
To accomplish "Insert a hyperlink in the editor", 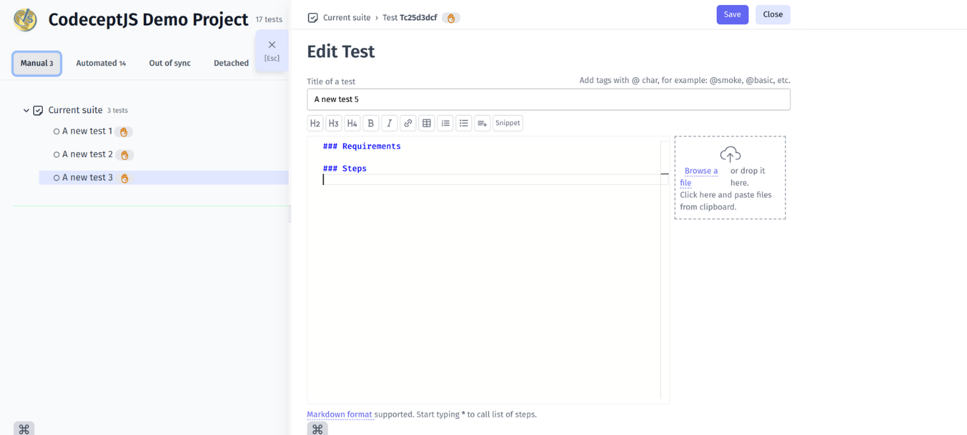I will [407, 123].
